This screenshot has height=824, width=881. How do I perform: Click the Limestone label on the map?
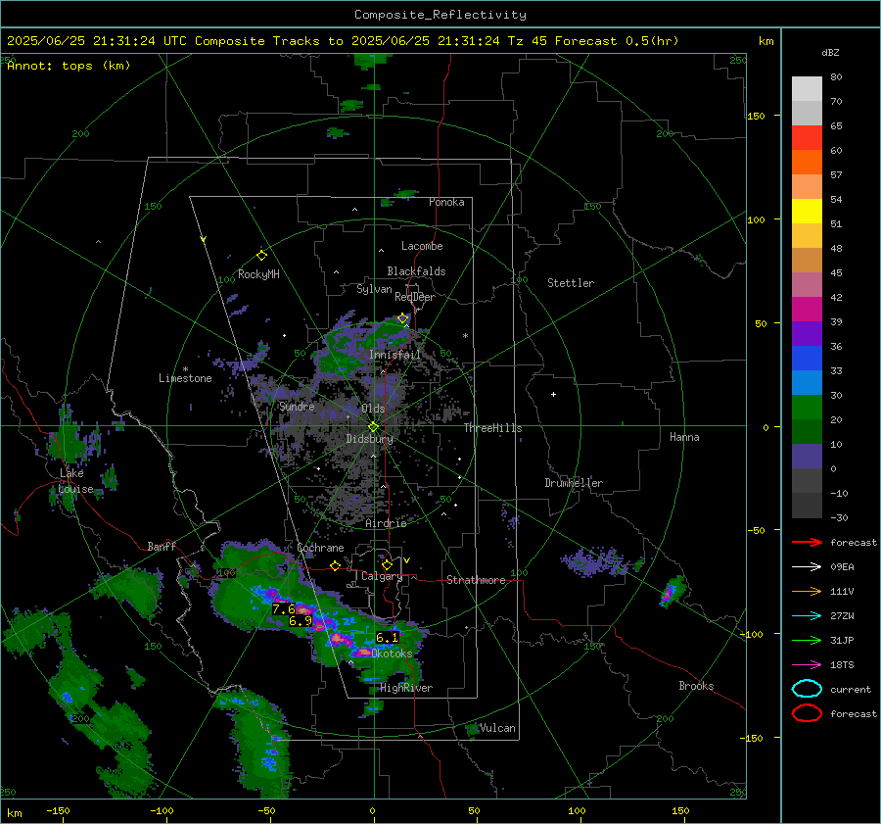coord(185,378)
